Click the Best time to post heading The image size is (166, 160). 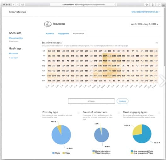[x=52, y=43]
